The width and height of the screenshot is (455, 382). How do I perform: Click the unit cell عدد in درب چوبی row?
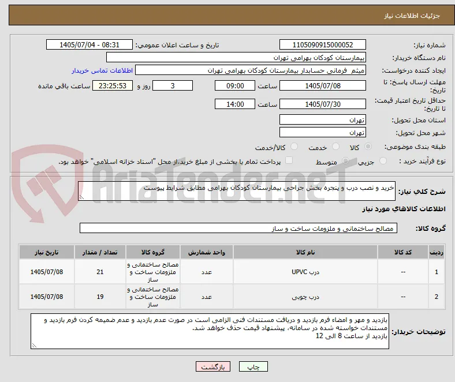[x=207, y=297]
